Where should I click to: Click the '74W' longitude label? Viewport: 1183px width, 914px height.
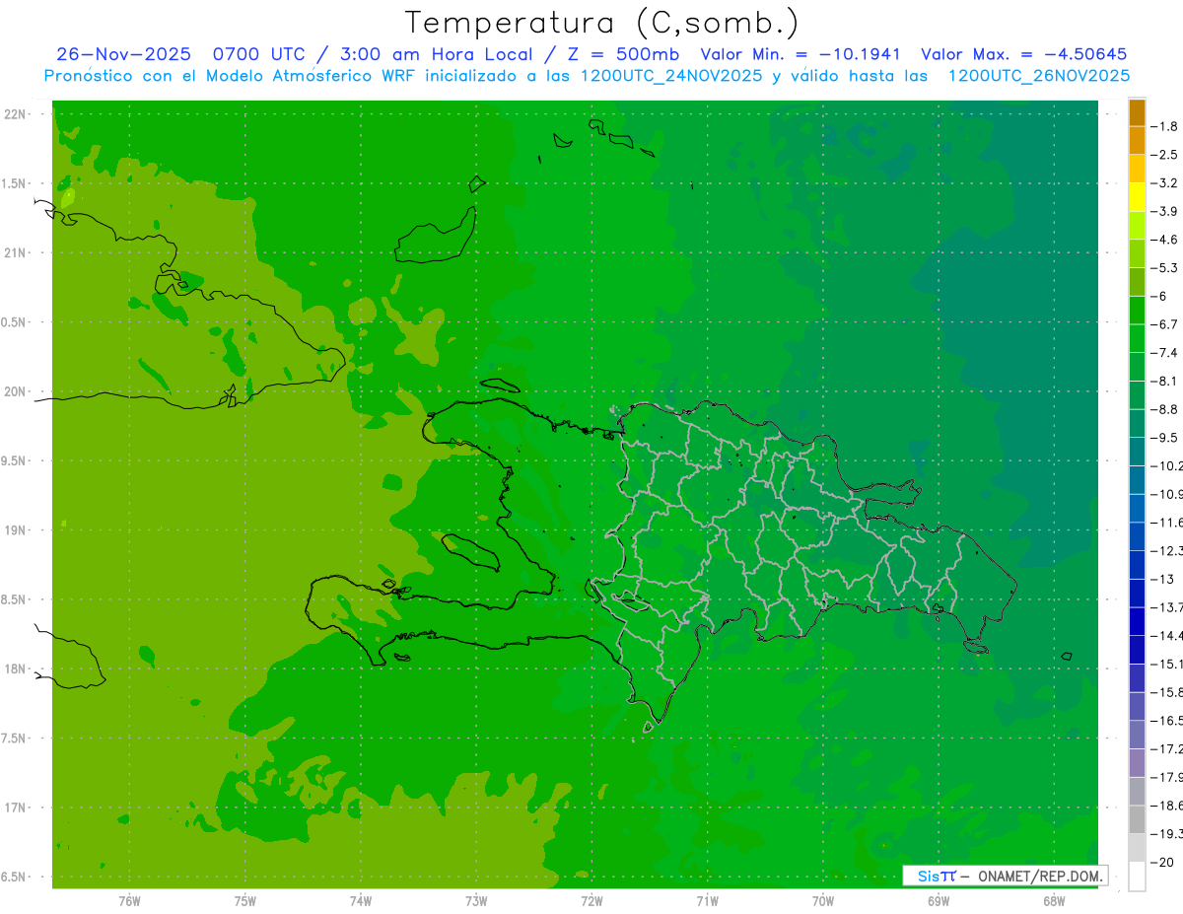[x=361, y=900]
